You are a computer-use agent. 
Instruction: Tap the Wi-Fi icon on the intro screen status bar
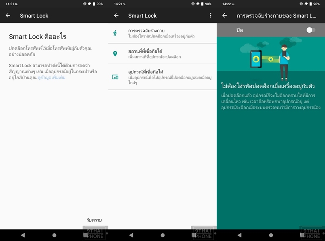(x=89, y=4)
